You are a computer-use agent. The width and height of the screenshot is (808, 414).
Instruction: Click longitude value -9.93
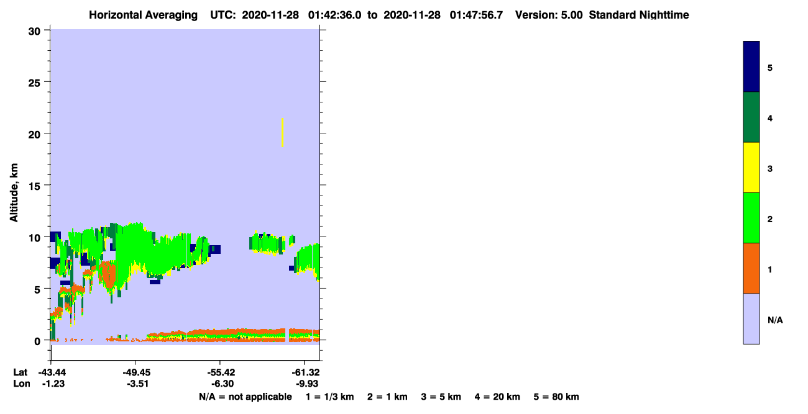[306, 384]
